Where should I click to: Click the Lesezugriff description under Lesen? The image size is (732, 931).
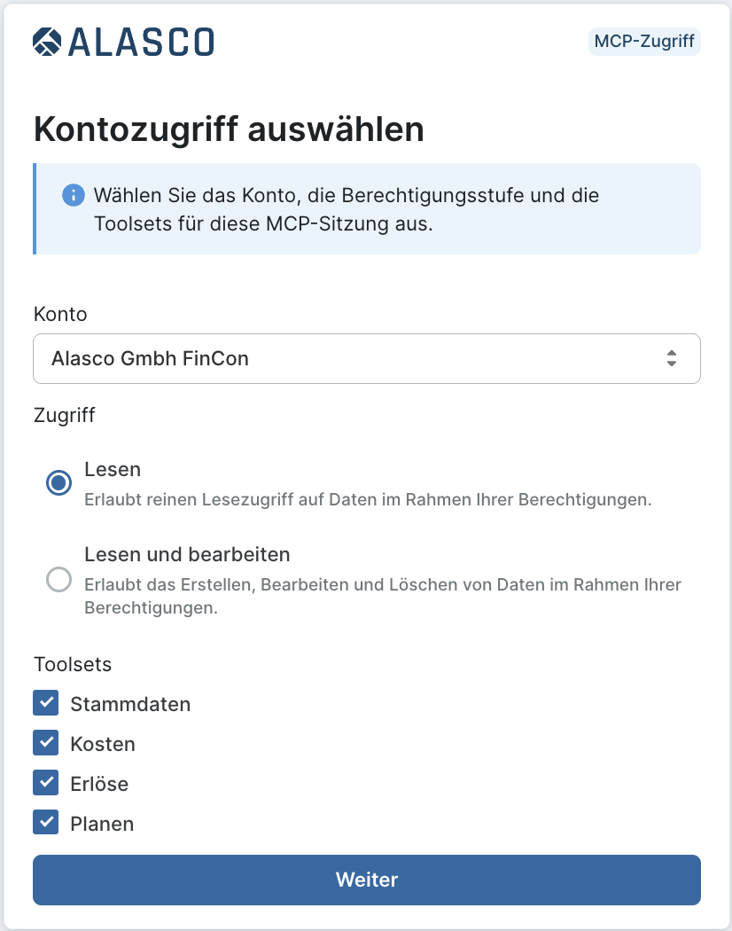click(368, 499)
